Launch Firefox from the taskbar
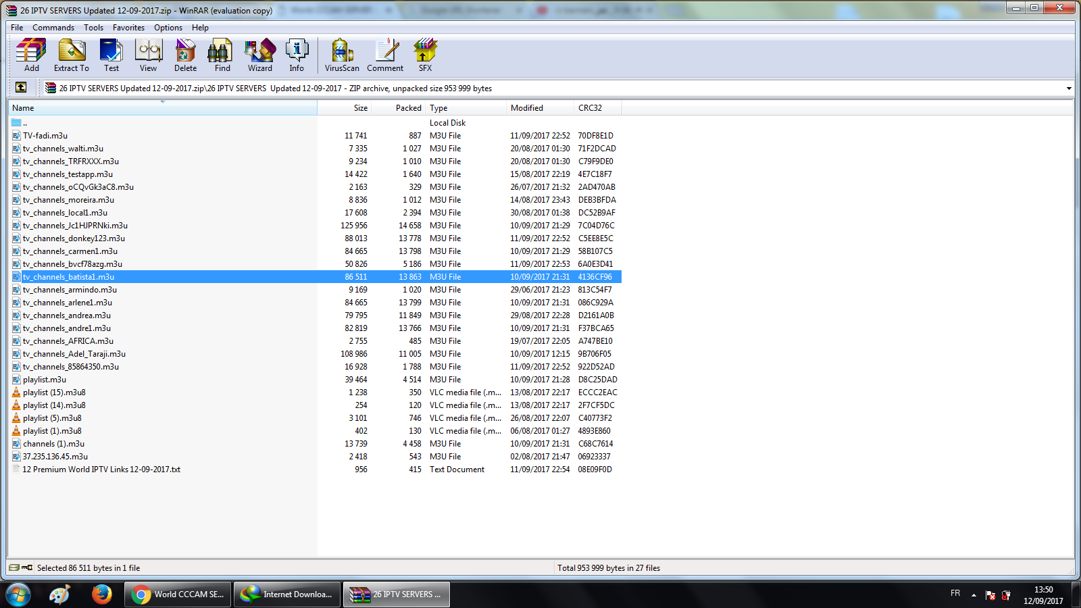Screen dimensions: 1081x608 click(x=102, y=594)
